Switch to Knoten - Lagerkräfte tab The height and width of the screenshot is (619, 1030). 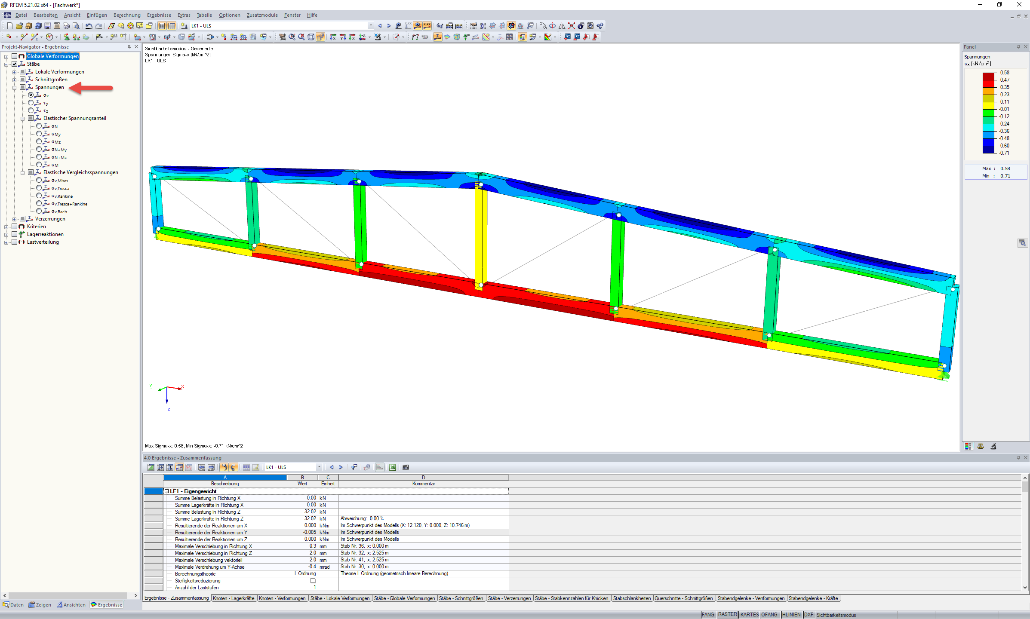pyautogui.click(x=234, y=598)
